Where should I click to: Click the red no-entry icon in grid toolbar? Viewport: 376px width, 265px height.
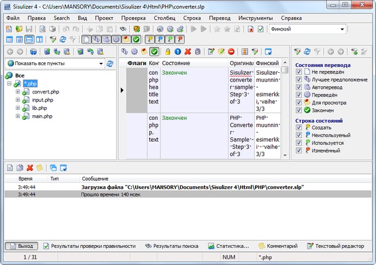[x=231, y=52]
